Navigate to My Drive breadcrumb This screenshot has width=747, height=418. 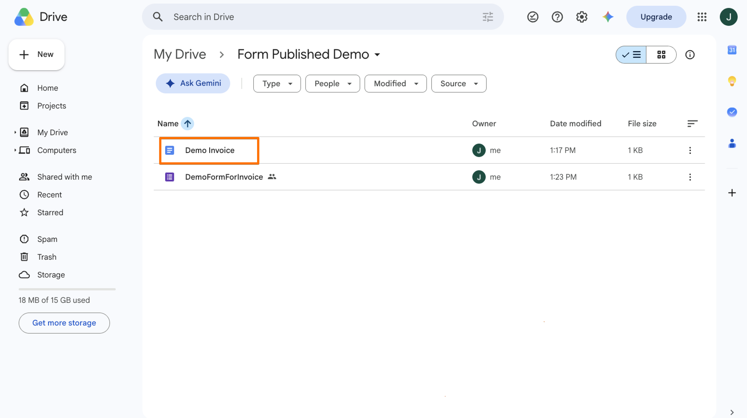[180, 55]
